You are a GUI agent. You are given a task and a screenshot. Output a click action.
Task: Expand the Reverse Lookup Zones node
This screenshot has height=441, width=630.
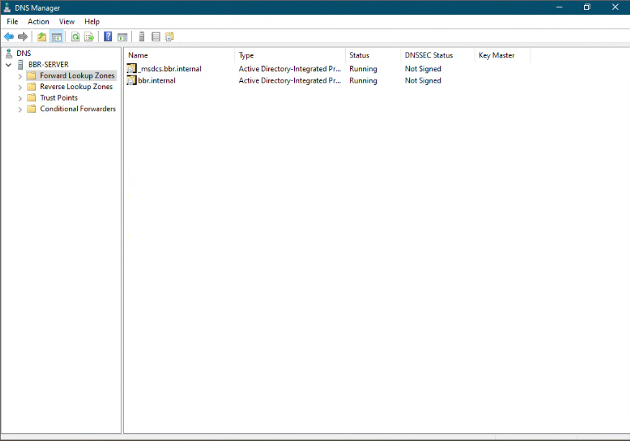pos(20,87)
